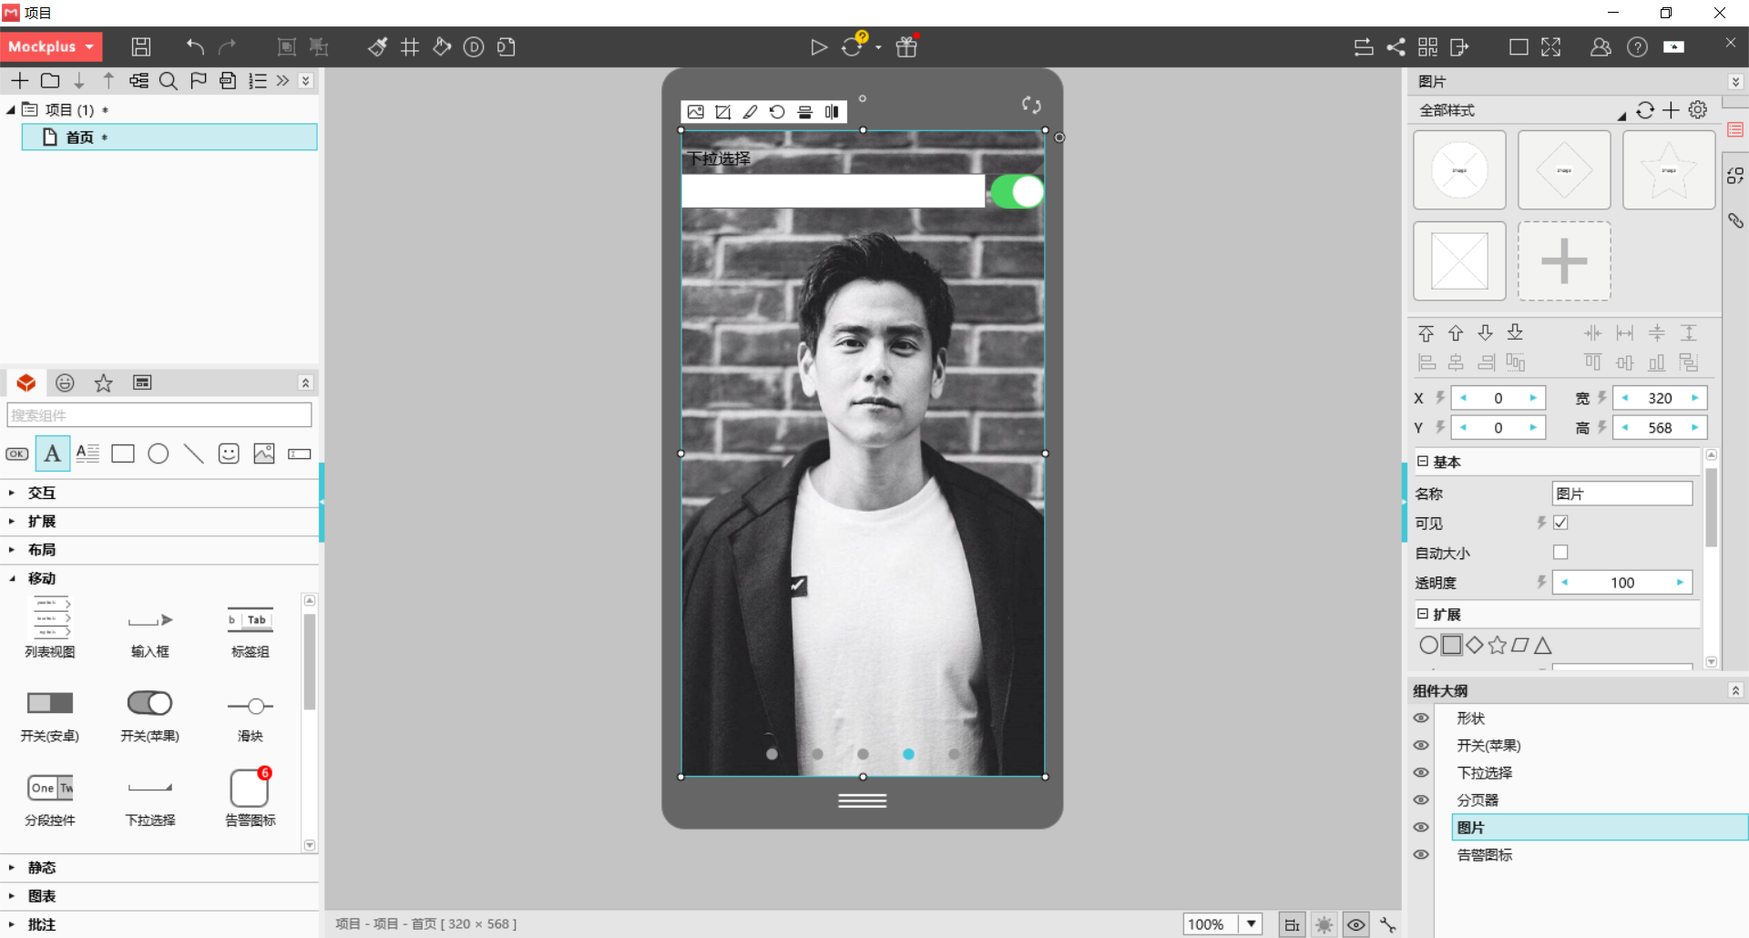Focus the 搜索组件 search box
Viewport: 1749px width, 938px height.
[159, 415]
